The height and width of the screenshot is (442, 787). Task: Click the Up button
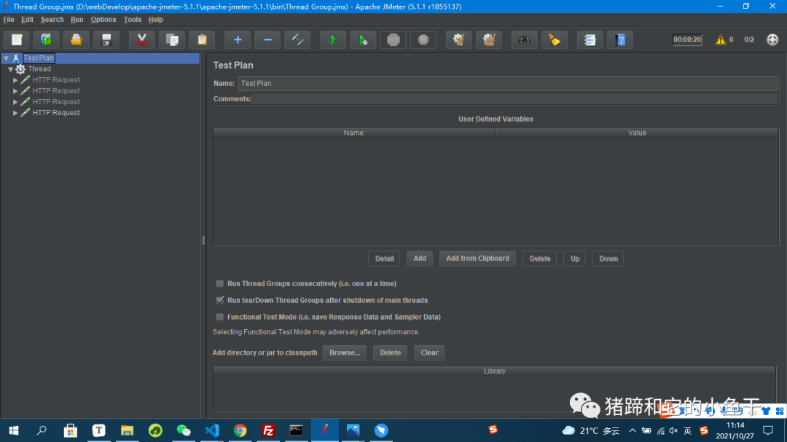575,259
